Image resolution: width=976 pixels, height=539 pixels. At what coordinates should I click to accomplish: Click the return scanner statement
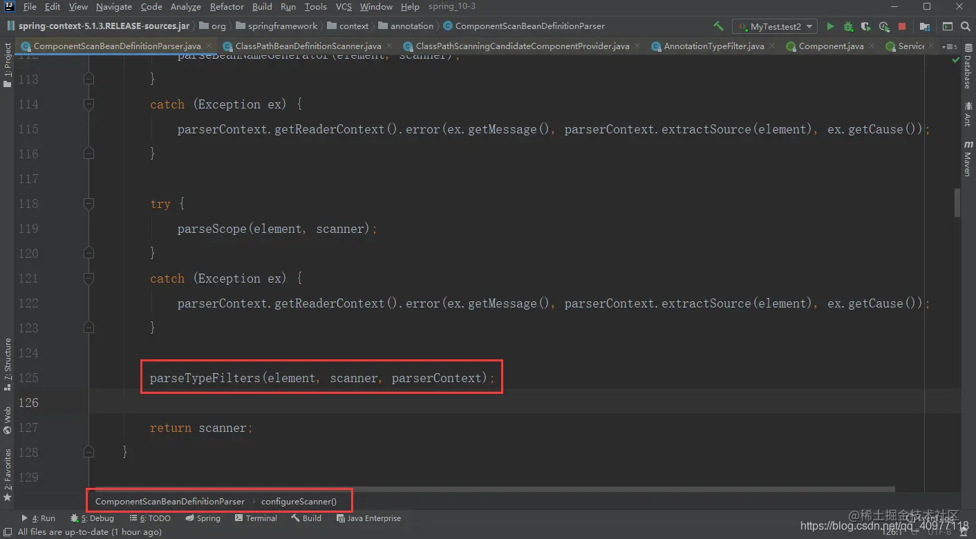[x=201, y=428]
